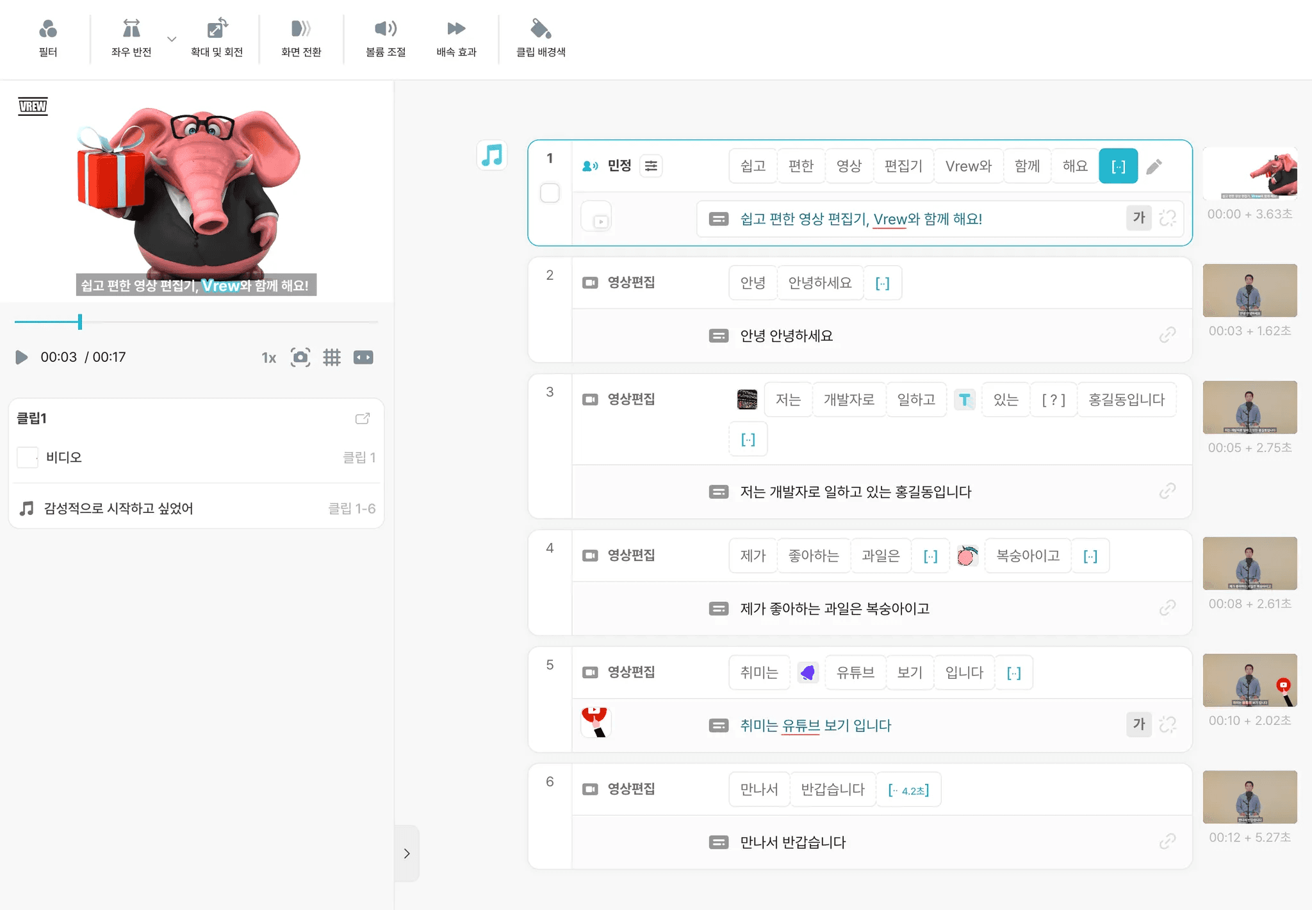Click the 가 font style button in clip 5
The height and width of the screenshot is (910, 1312).
click(x=1139, y=724)
